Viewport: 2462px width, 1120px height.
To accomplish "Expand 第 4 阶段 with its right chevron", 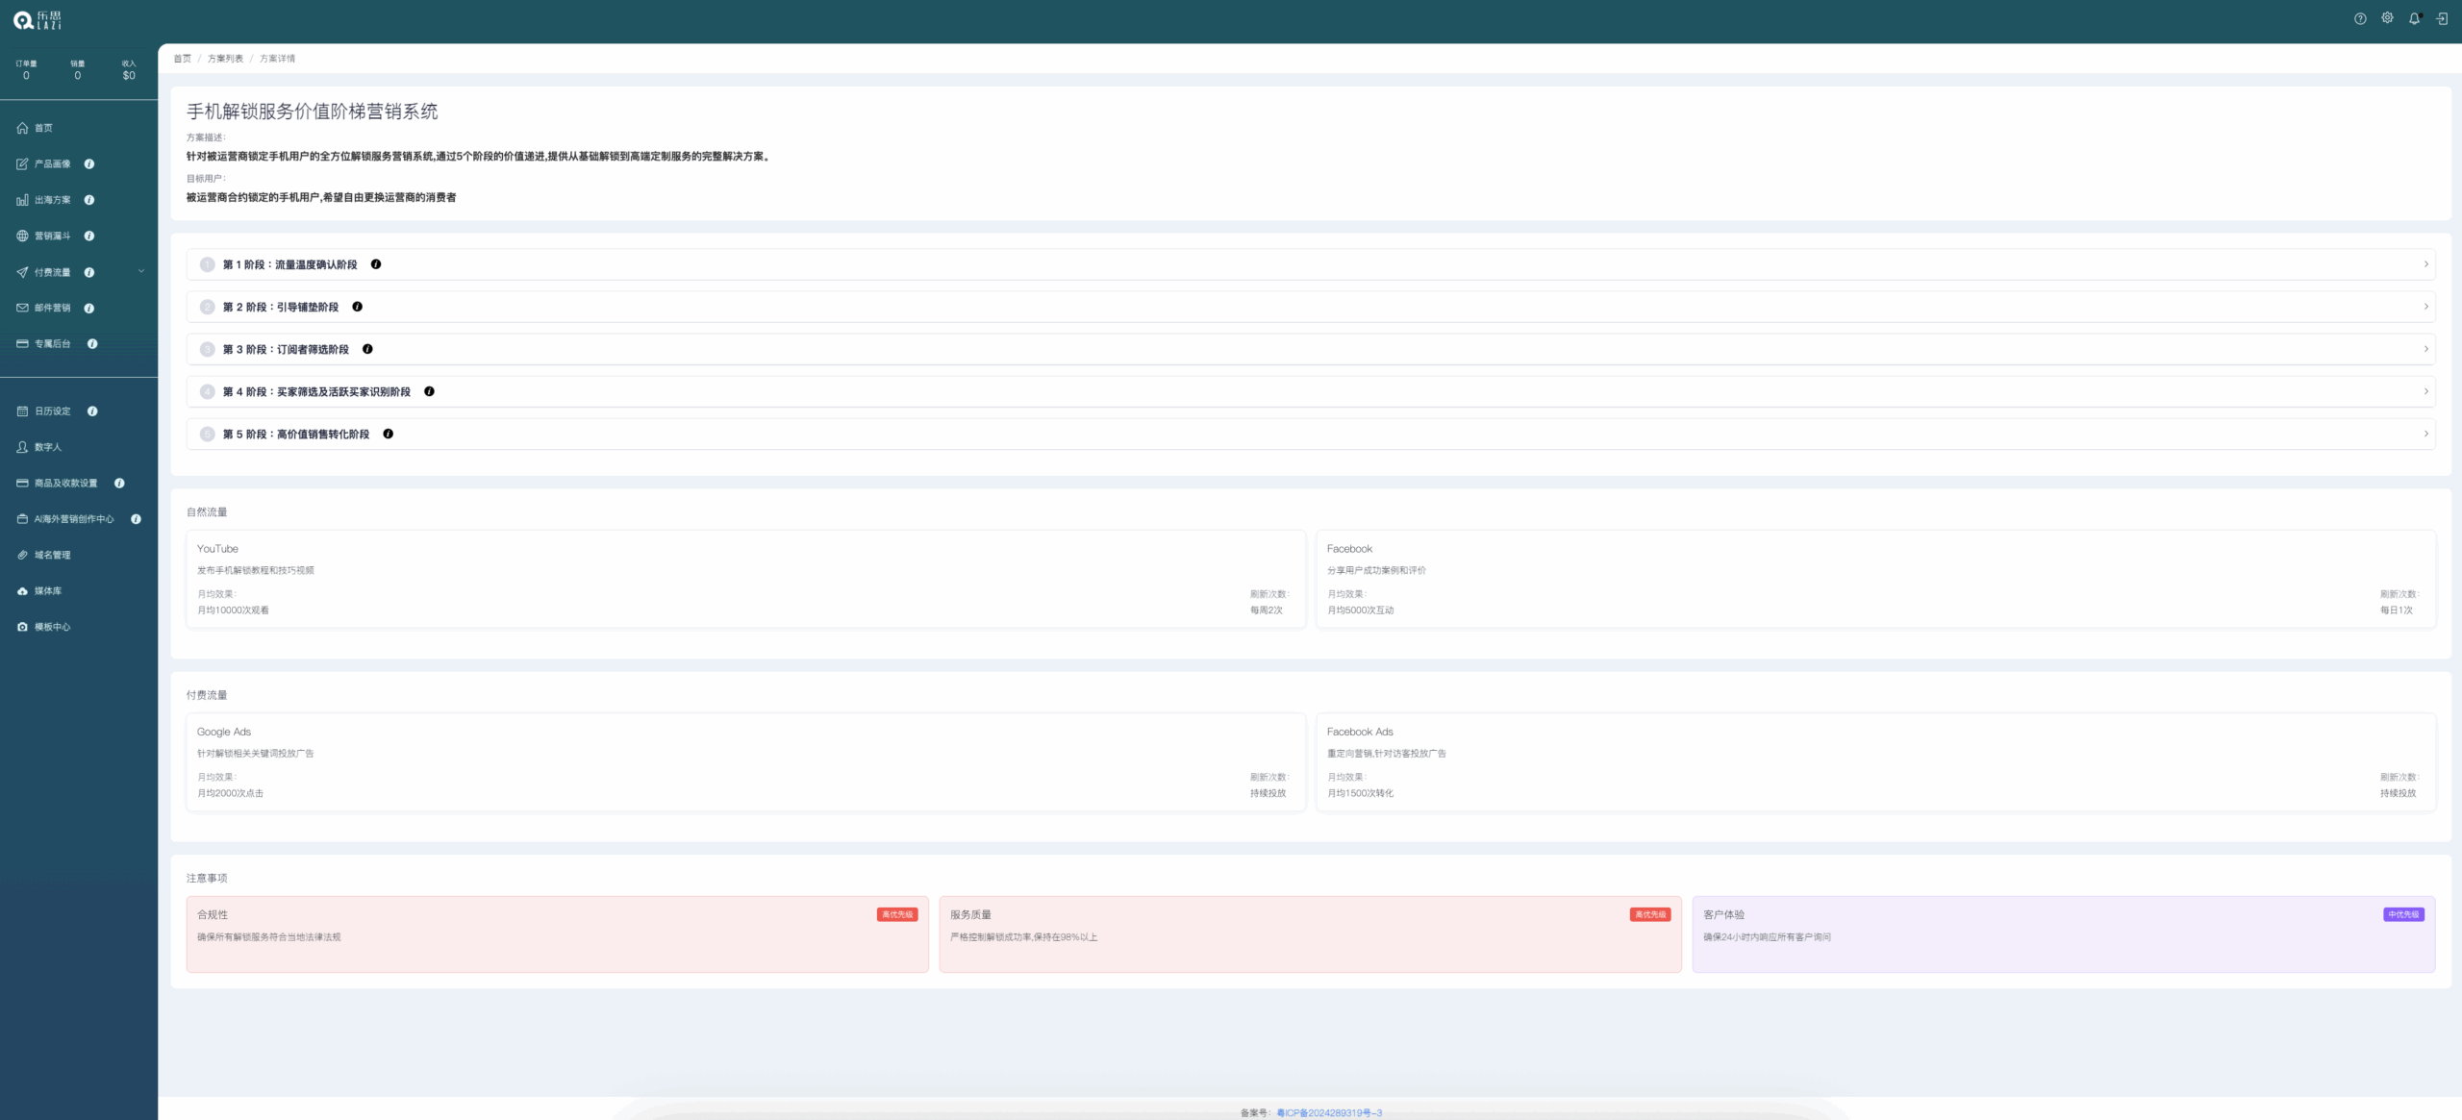I will click(2426, 391).
